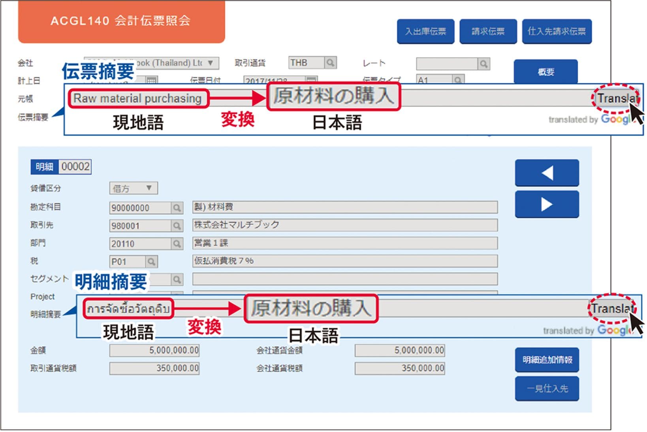Open 部門 lookup next to 20110
647x432 pixels.
177,244
